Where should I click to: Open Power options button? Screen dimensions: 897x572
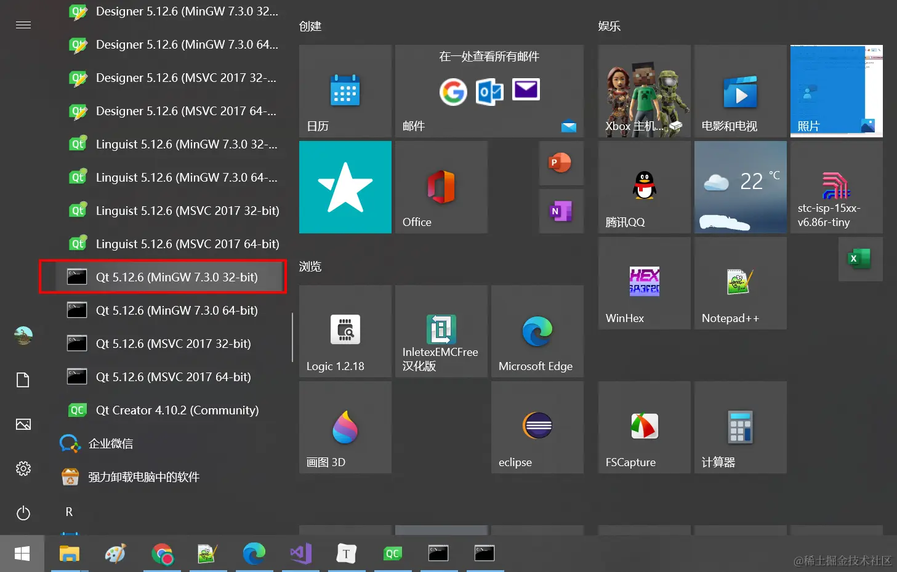23,513
